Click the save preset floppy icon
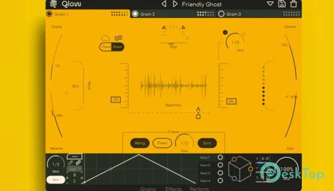This screenshot has width=334, height=191. pyautogui.click(x=282, y=4)
